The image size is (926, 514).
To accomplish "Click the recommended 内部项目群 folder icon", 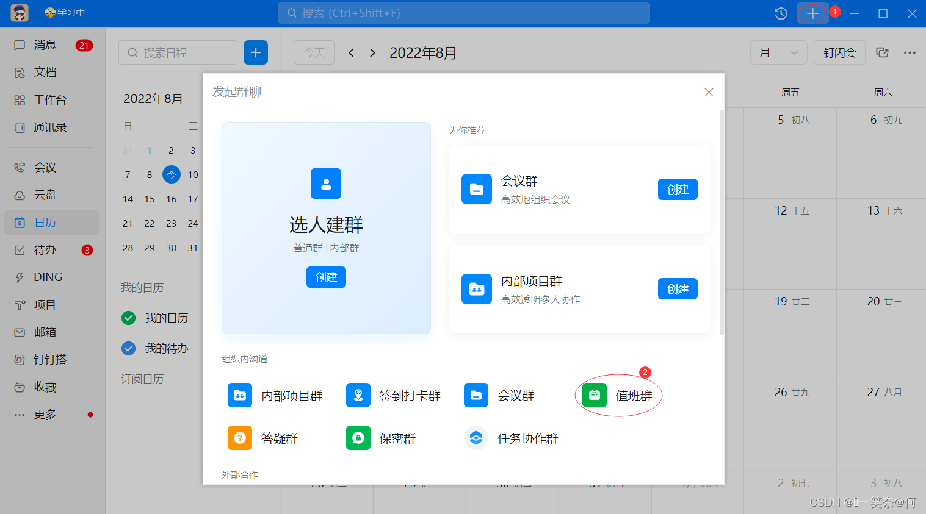I will [x=477, y=289].
